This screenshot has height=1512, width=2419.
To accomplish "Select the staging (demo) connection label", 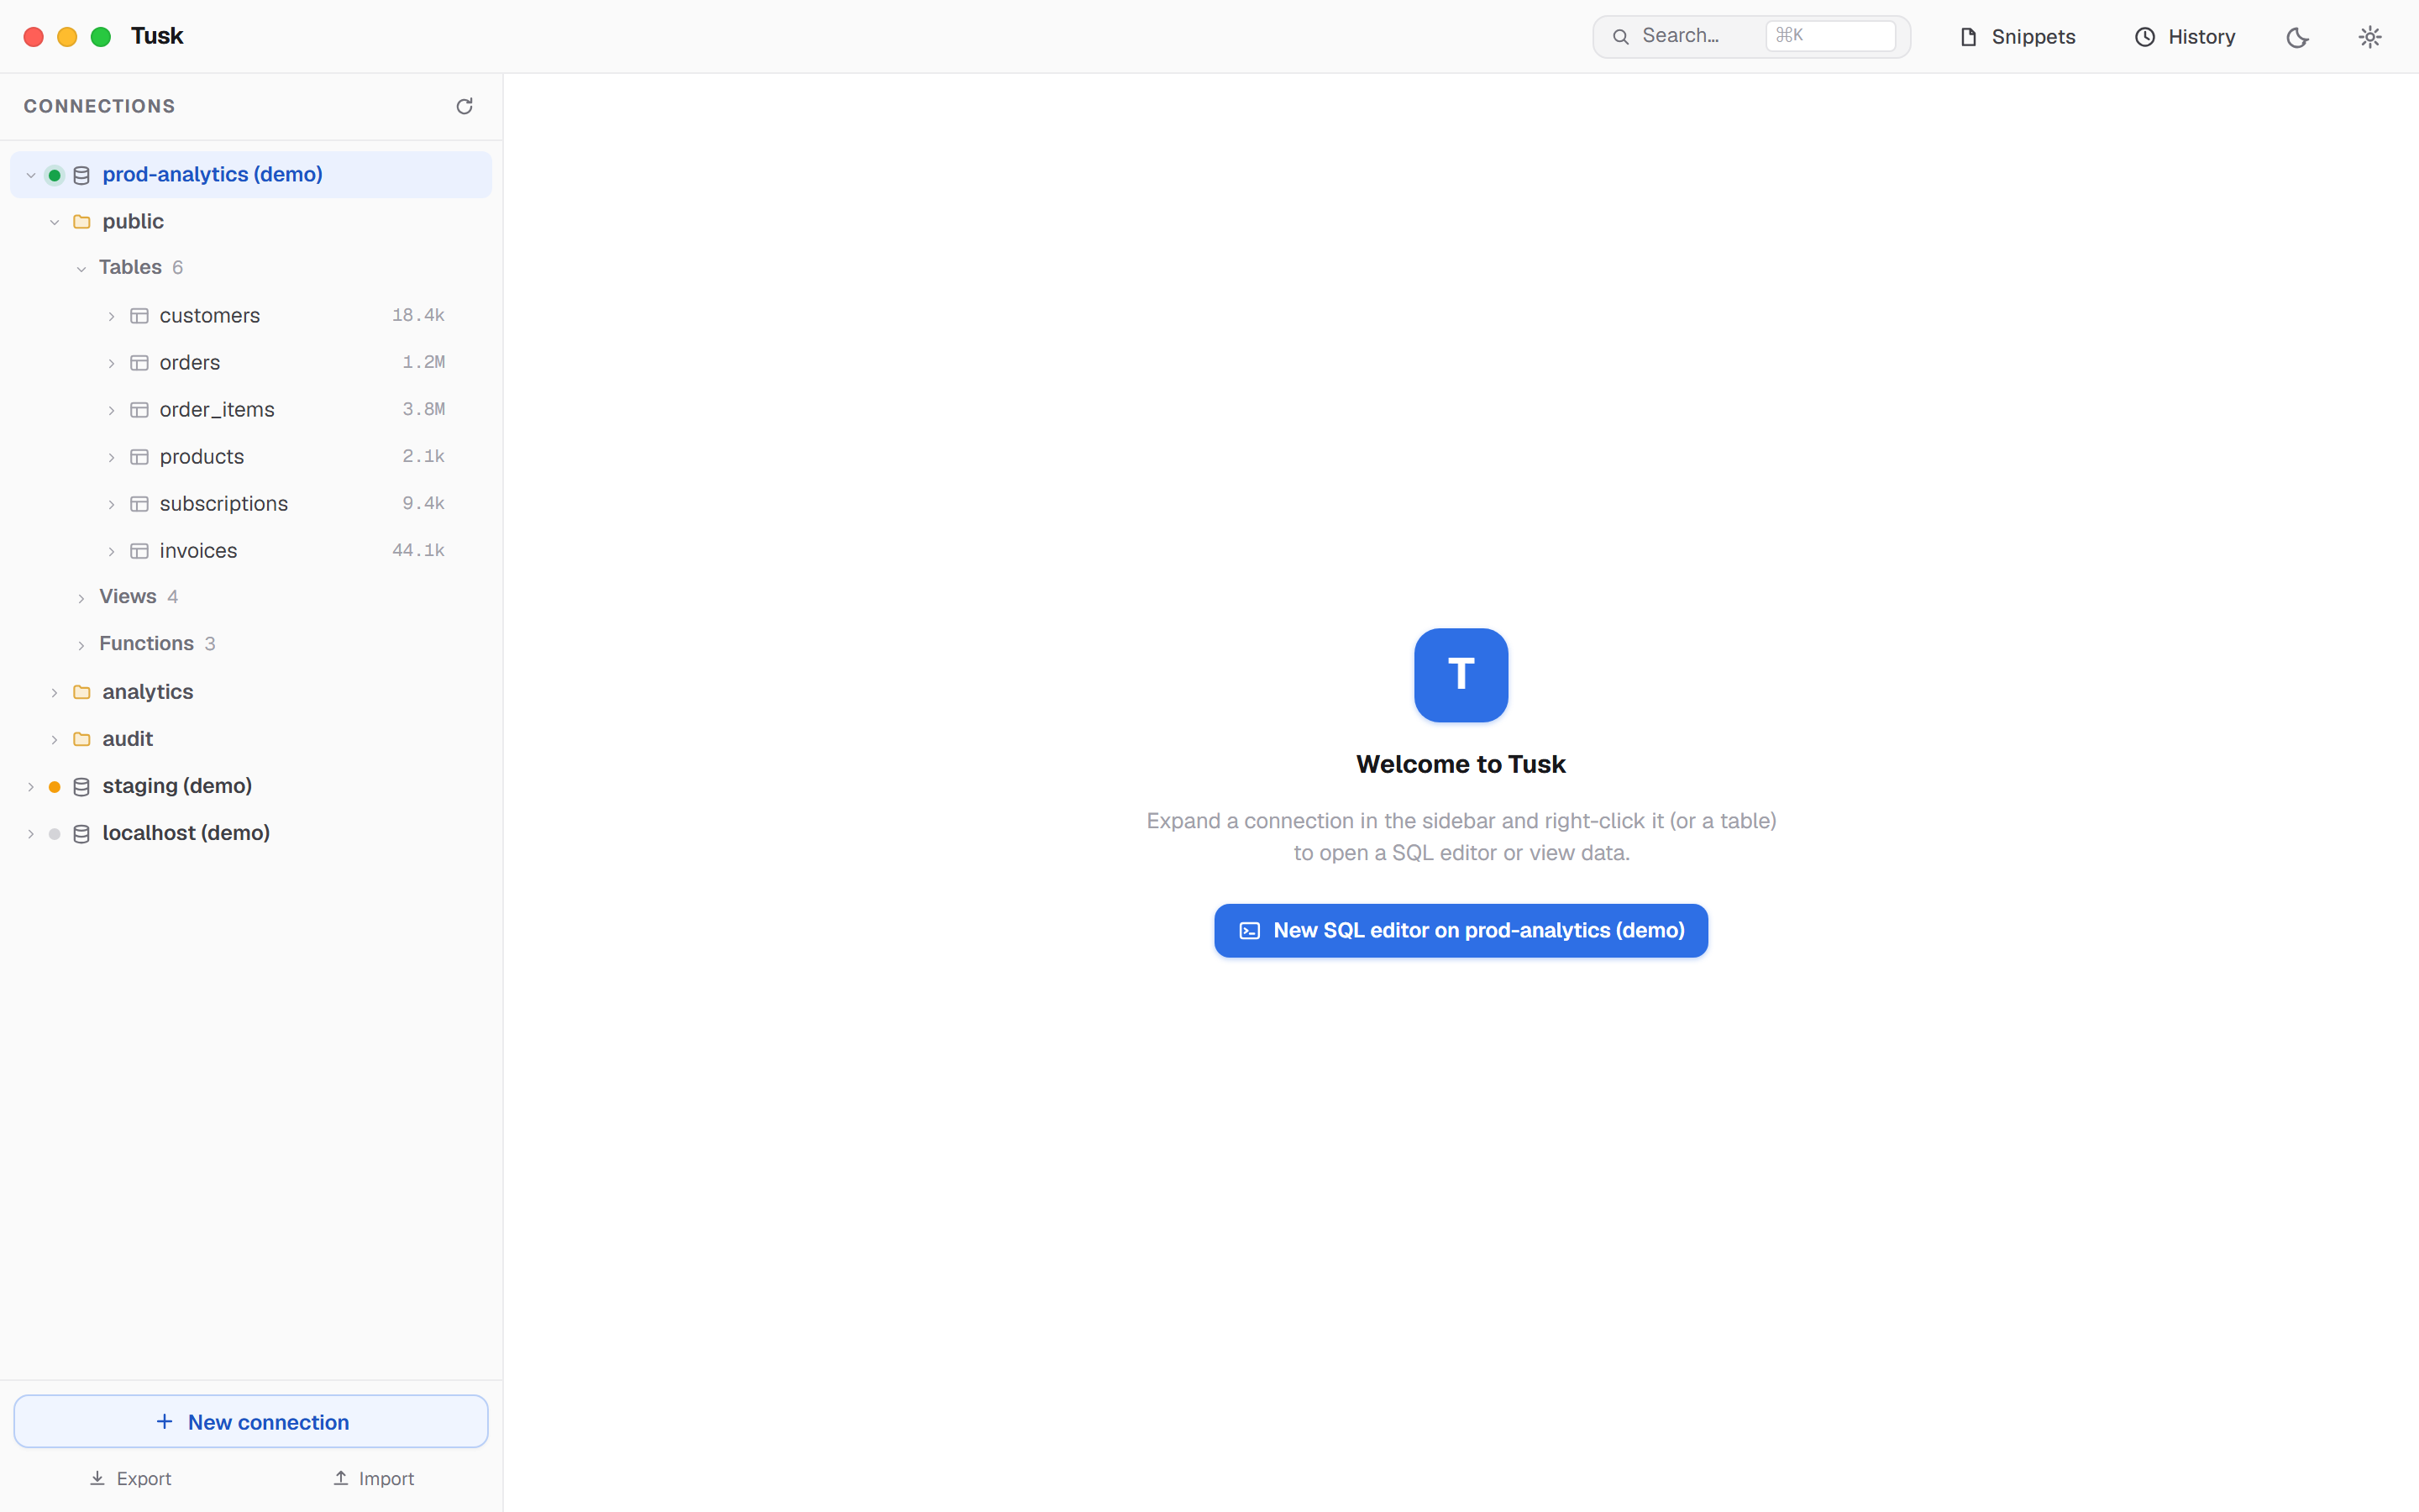I will point(177,786).
